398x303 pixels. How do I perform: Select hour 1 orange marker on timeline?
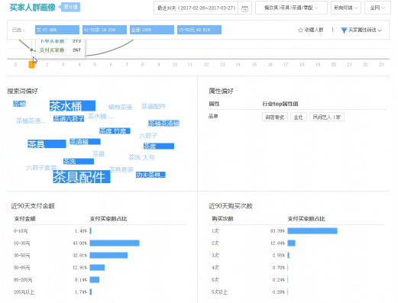(31, 65)
